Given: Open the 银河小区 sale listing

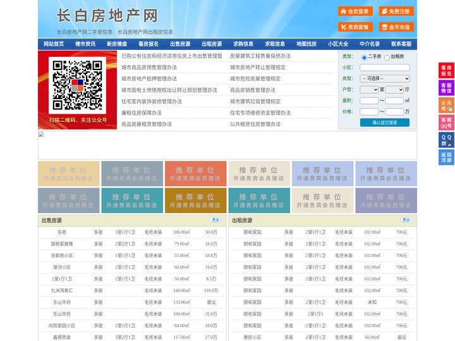Looking at the screenshot, I should (62, 267).
